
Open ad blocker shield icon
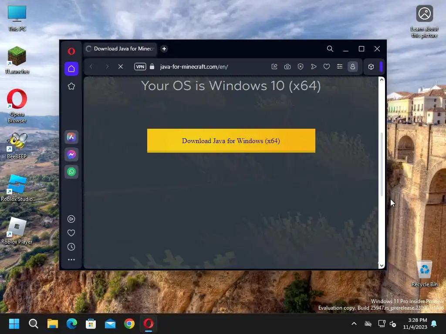(x=301, y=67)
